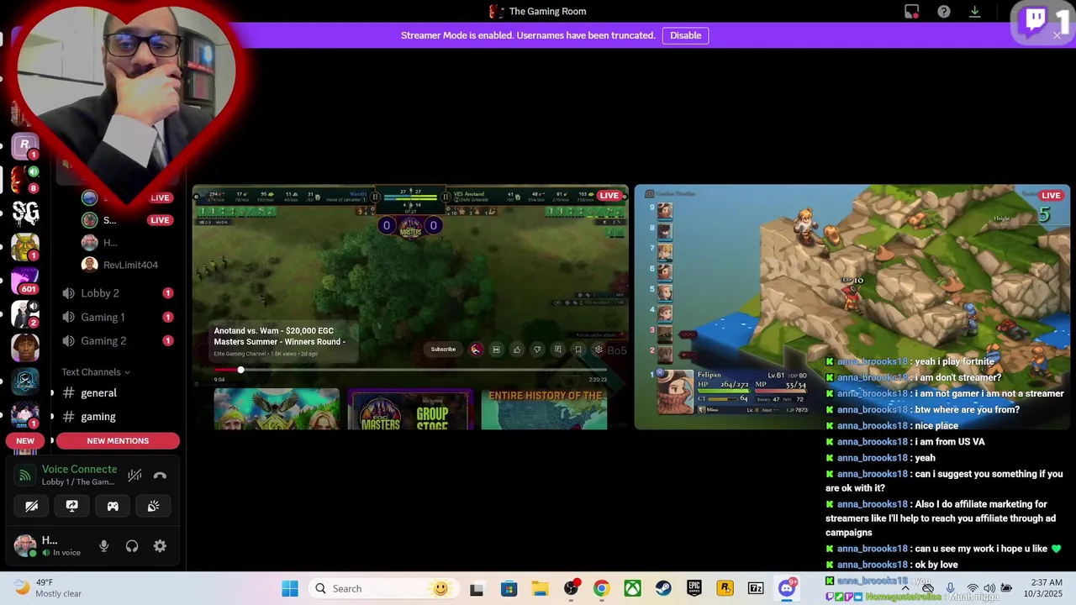Toggle noise suppression icon beside Voice Connected
Image resolution: width=1076 pixels, height=605 pixels.
[134, 476]
